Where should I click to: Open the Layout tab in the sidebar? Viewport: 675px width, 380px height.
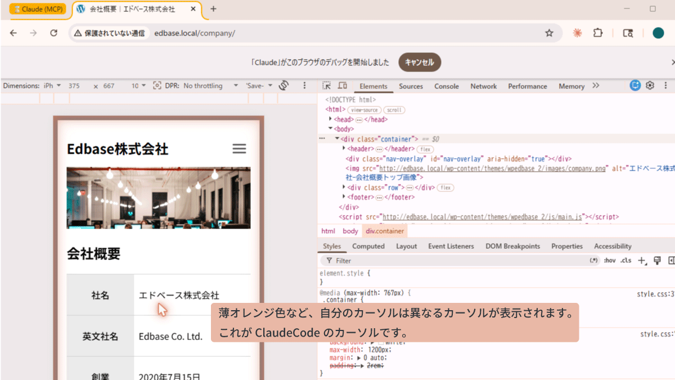click(x=406, y=246)
